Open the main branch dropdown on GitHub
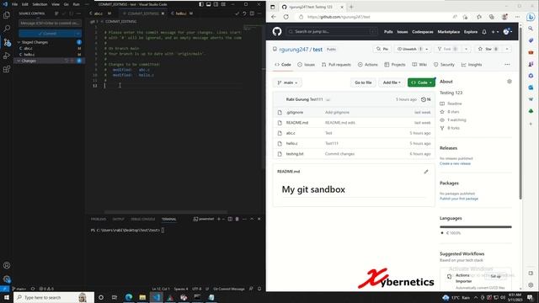Image resolution: width=539 pixels, height=303 pixels. coord(287,82)
